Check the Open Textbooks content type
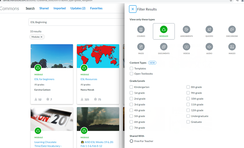This screenshot has height=148, width=244. point(131,74)
